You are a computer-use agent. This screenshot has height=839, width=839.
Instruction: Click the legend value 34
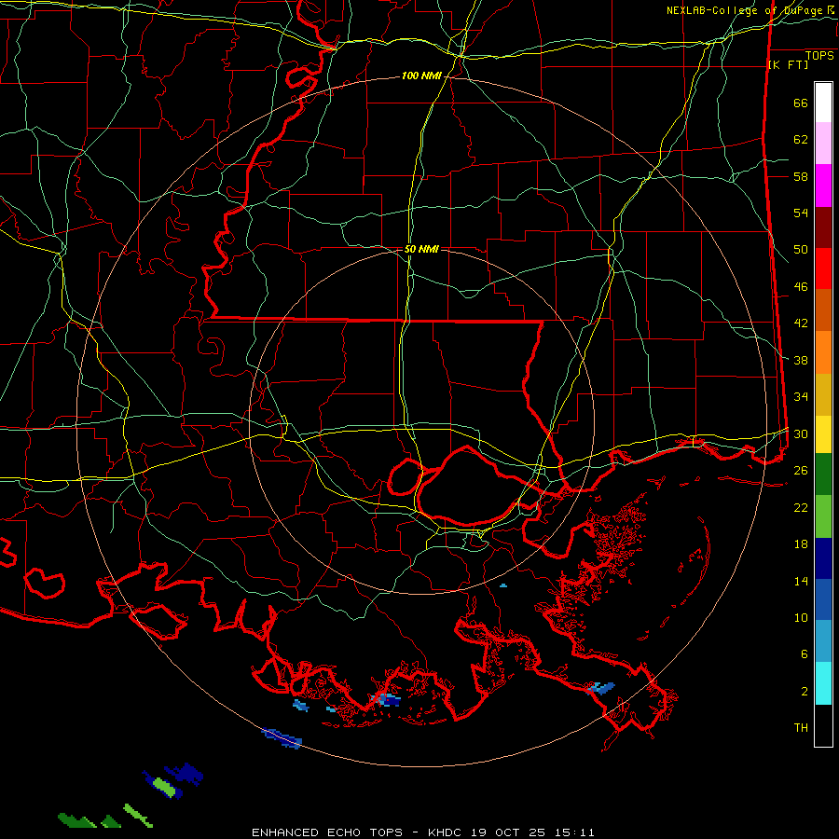pos(801,397)
